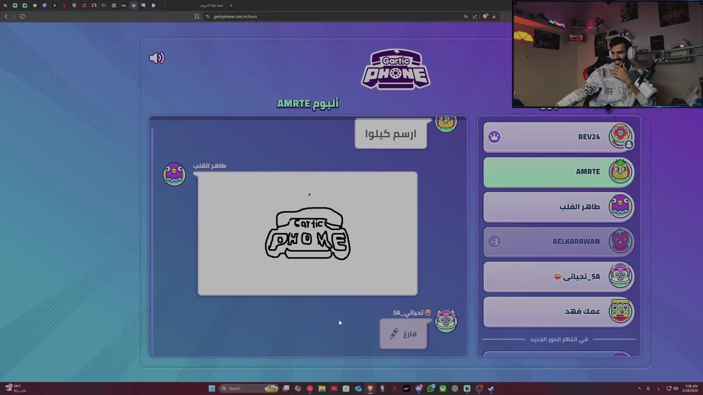Image resolution: width=703 pixels, height=395 pixels.
Task: Click the تحياتي_SA avatar in the album
Action: click(445, 321)
